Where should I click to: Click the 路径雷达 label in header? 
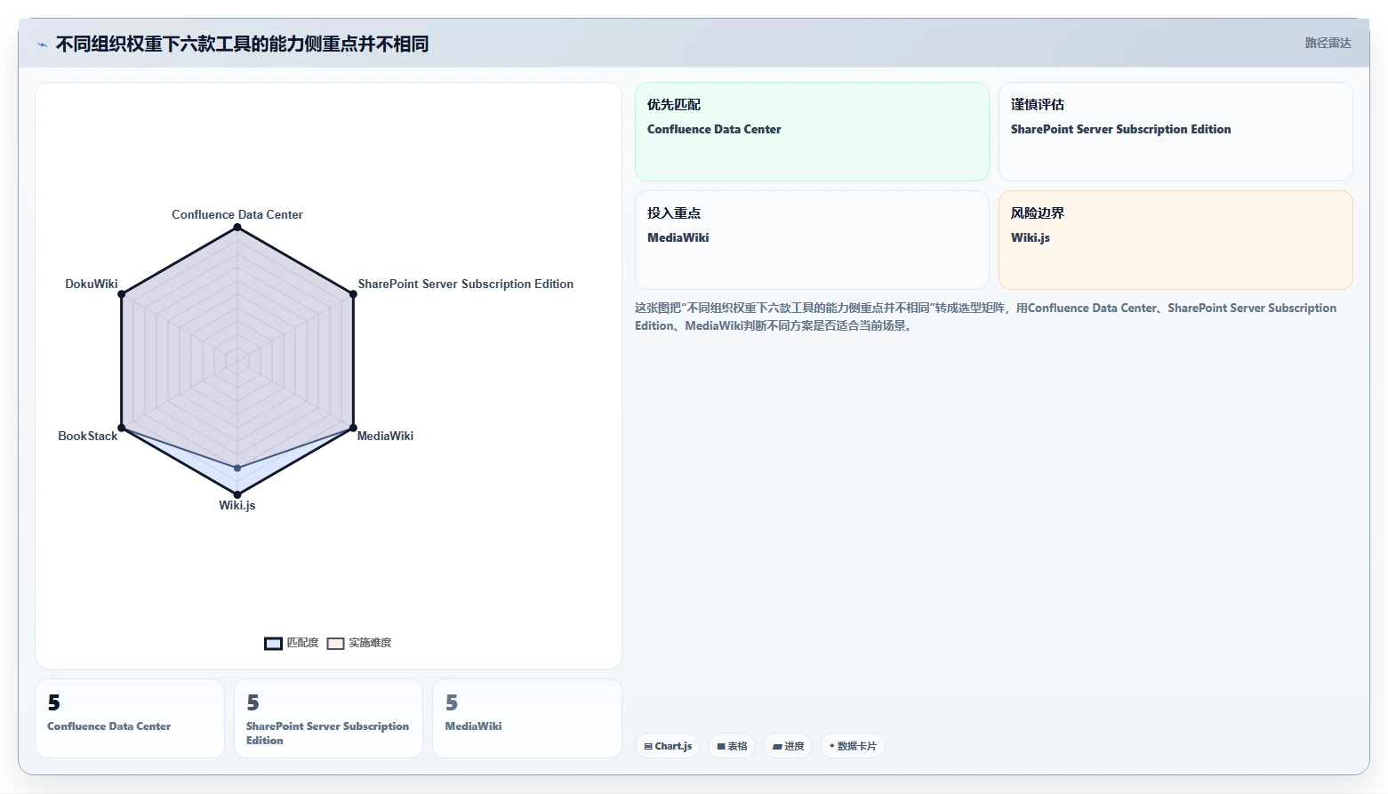1328,43
